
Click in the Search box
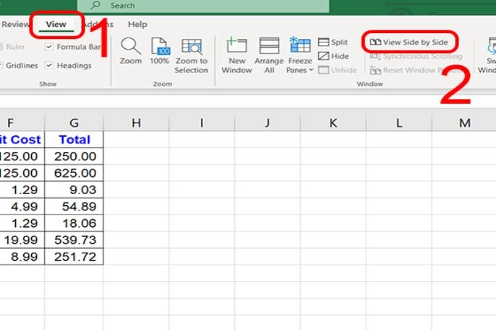pyautogui.click(x=203, y=6)
